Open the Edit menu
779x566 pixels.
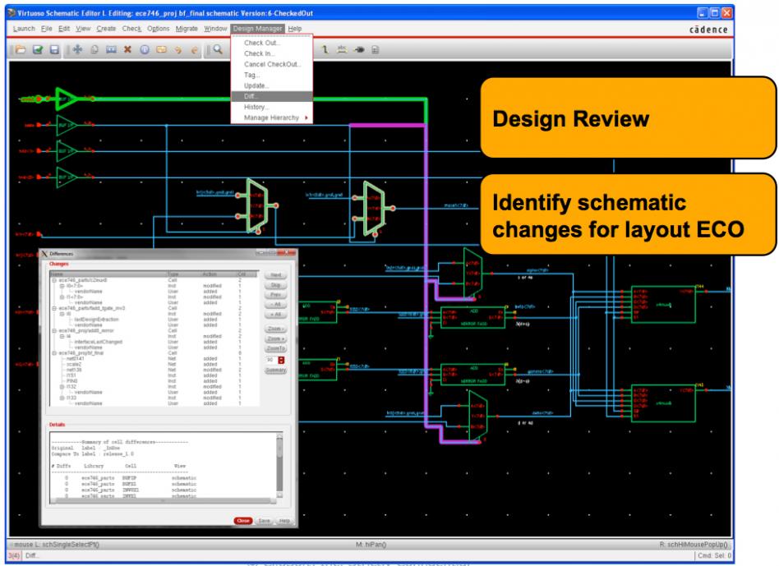[64, 29]
